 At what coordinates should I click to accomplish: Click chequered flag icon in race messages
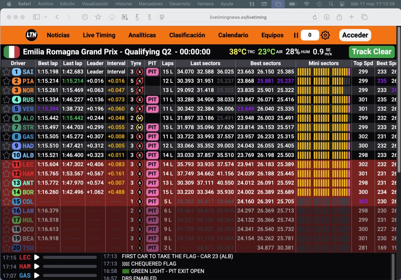(126, 264)
